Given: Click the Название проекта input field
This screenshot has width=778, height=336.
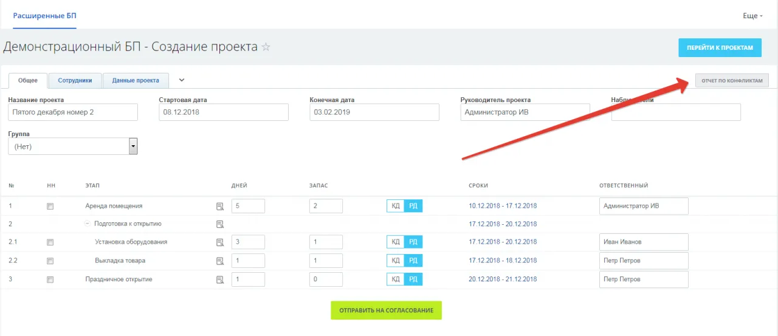Looking at the screenshot, I should pyautogui.click(x=73, y=112).
